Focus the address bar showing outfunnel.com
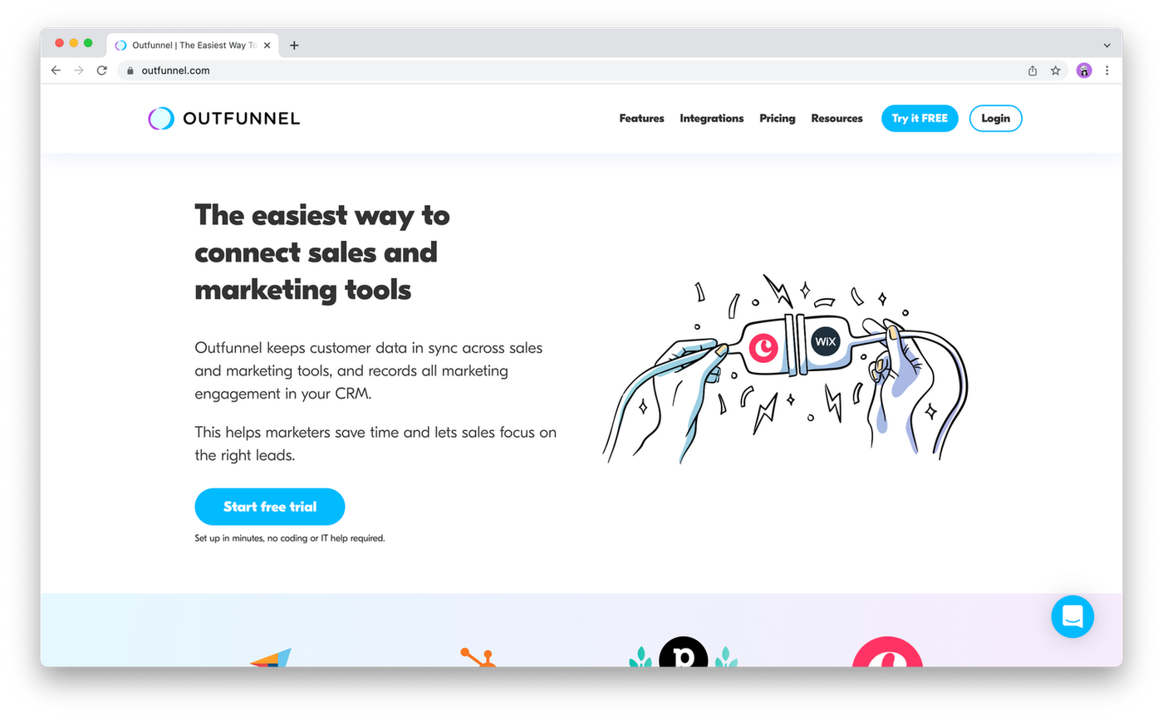 498,71
